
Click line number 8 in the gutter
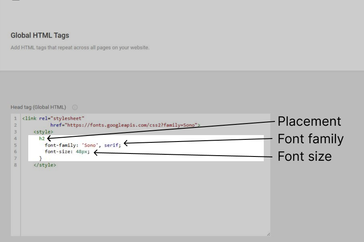point(15,165)
